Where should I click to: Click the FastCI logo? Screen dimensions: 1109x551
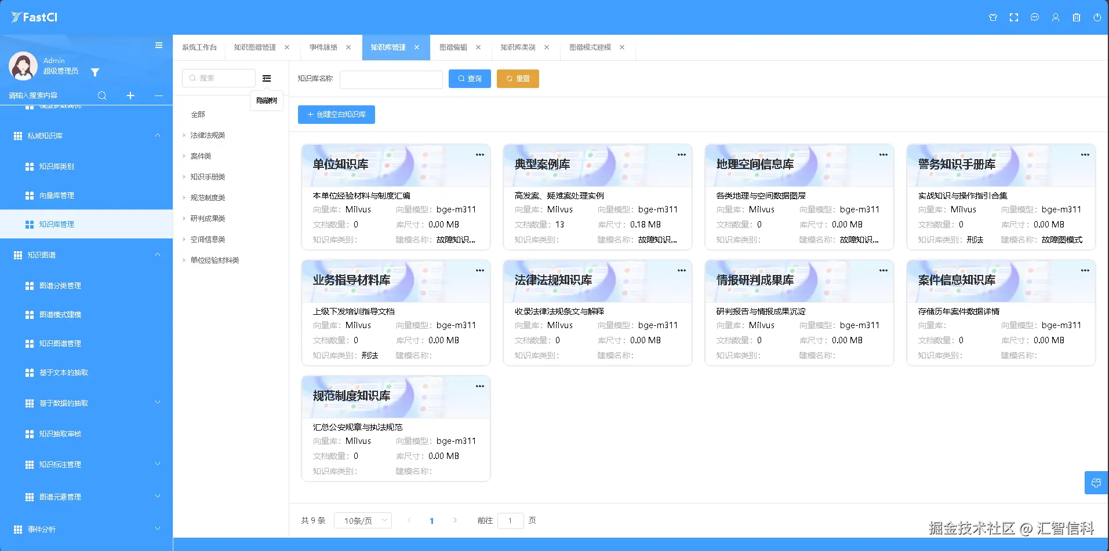click(34, 17)
